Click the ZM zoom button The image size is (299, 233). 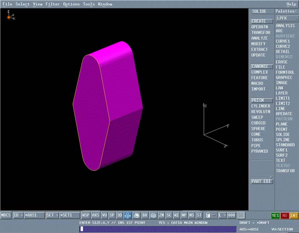pos(161,215)
